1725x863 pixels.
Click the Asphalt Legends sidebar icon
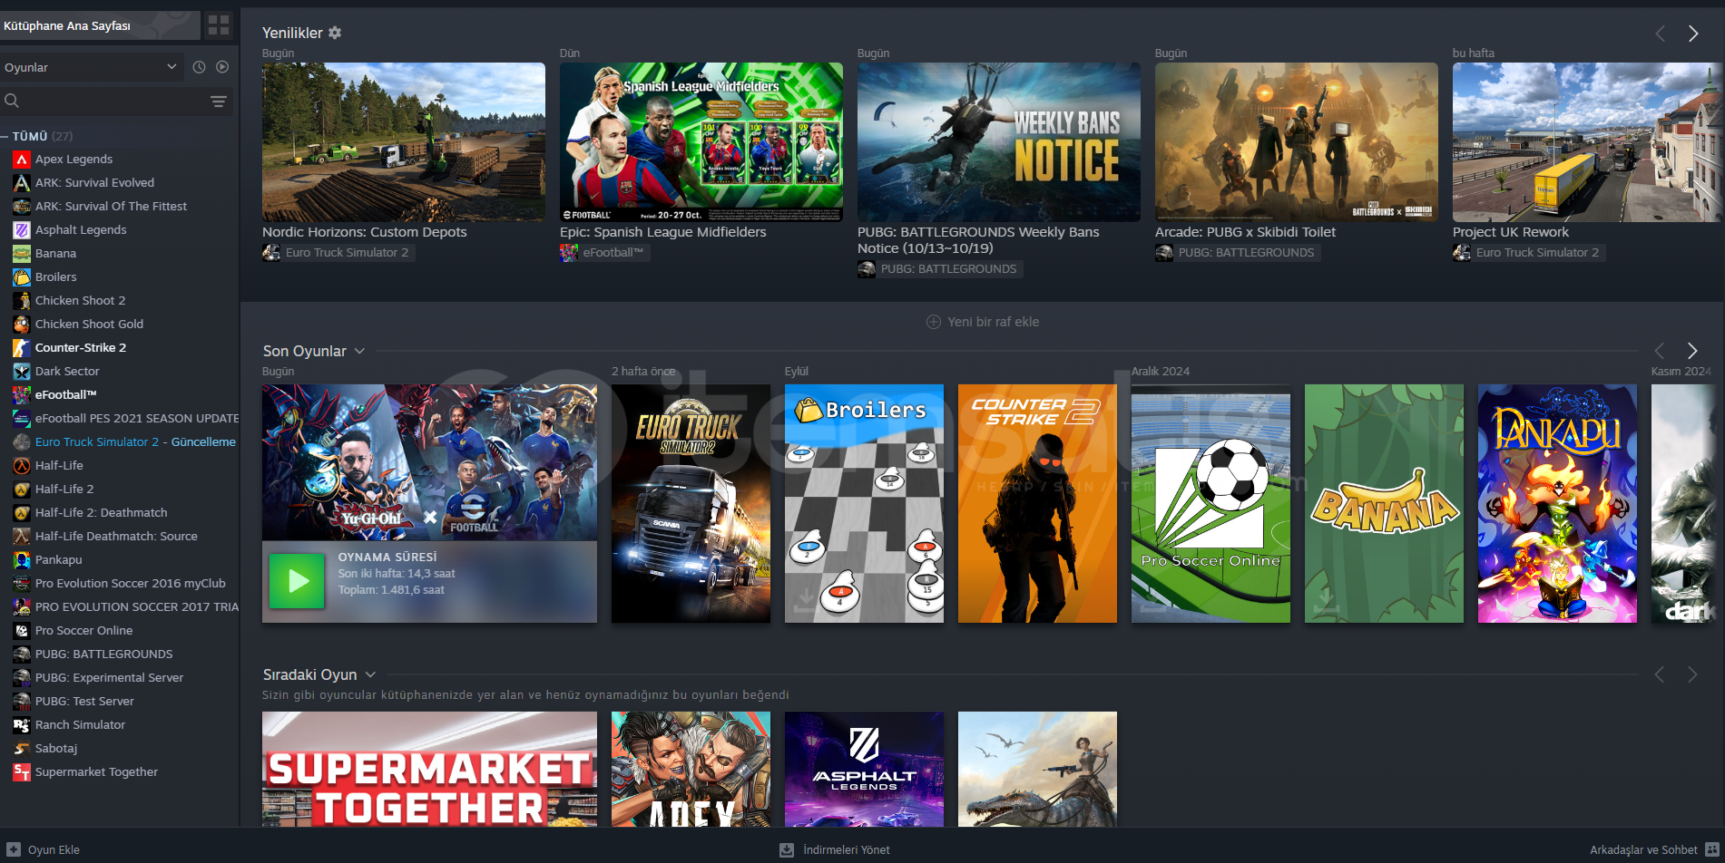tap(22, 230)
